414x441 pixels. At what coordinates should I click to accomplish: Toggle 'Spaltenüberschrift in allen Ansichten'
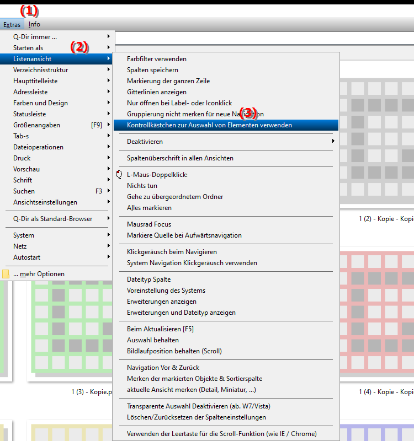[x=226, y=158]
